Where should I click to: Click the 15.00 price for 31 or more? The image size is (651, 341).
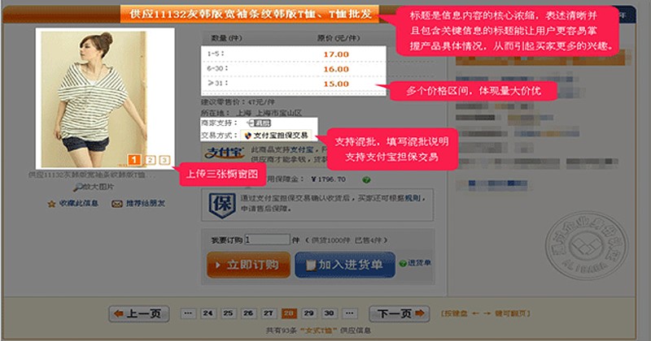point(336,84)
